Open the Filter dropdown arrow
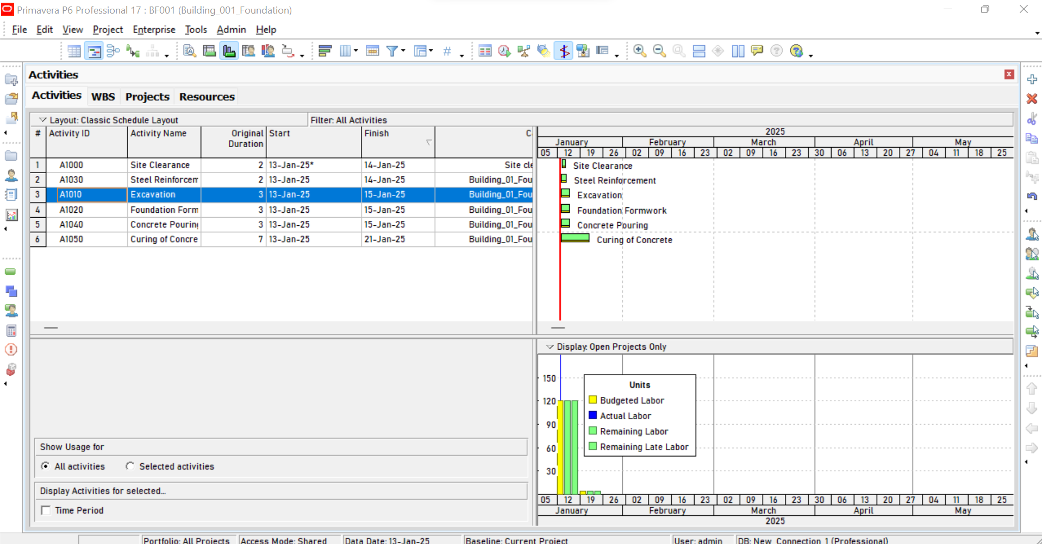The image size is (1042, 544). coord(403,50)
